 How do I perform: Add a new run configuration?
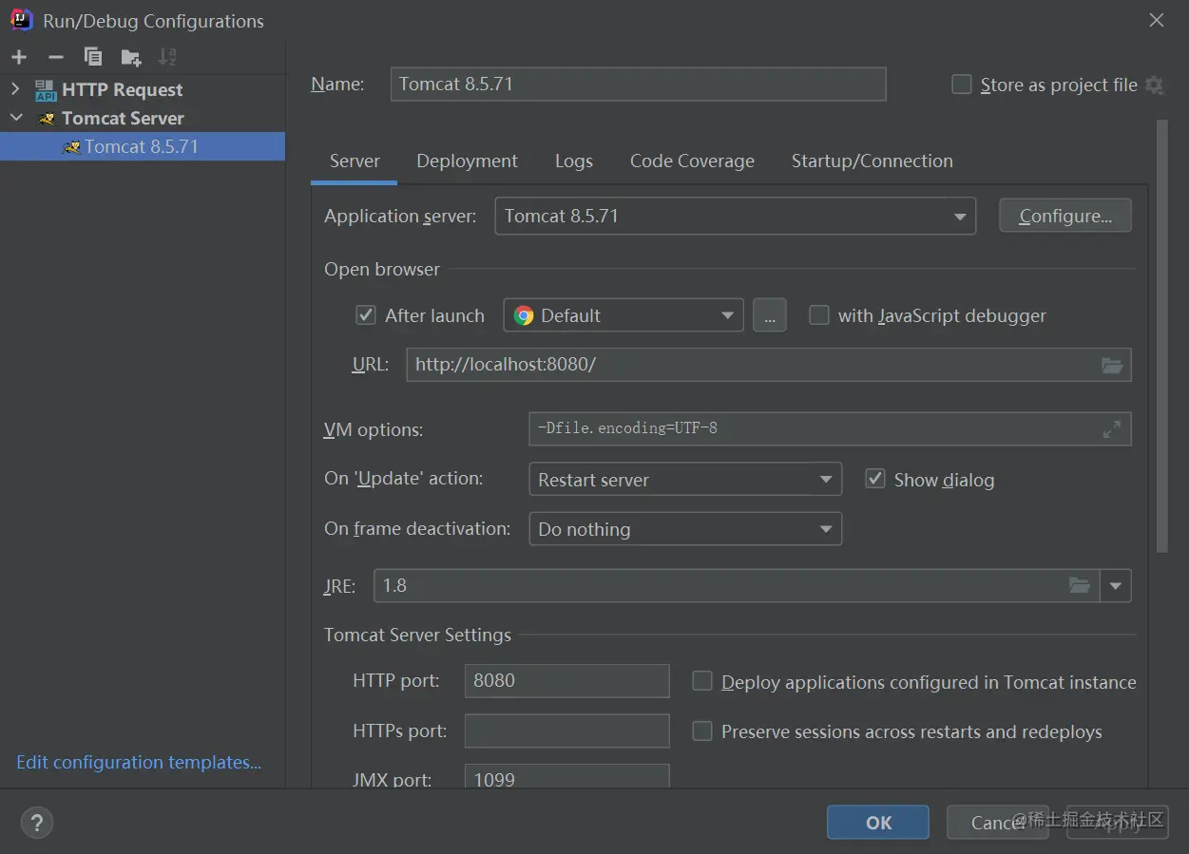pos(19,57)
